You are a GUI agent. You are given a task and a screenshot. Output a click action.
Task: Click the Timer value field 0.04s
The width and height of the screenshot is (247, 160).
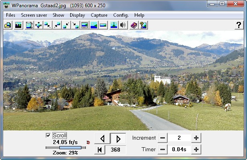[179, 150]
